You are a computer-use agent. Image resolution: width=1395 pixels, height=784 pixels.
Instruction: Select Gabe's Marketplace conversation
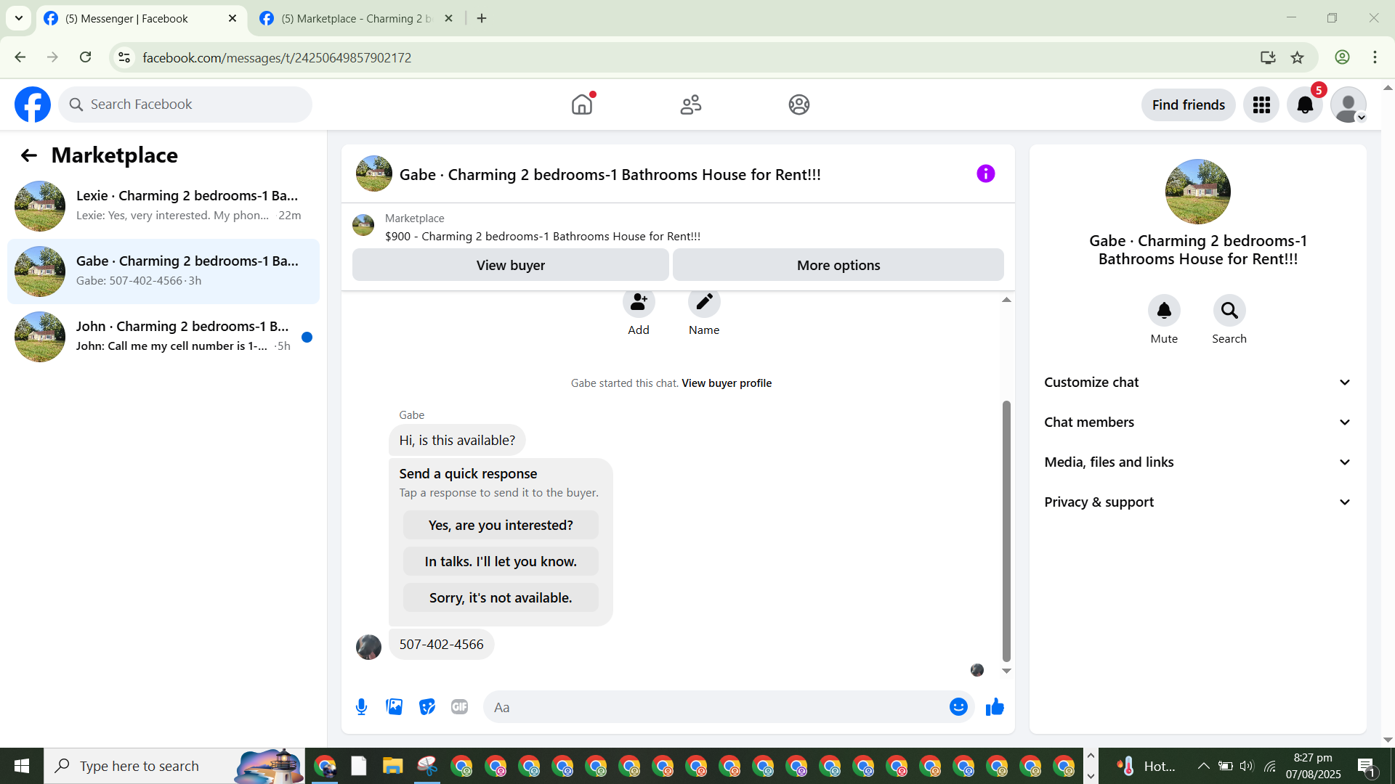point(163,271)
